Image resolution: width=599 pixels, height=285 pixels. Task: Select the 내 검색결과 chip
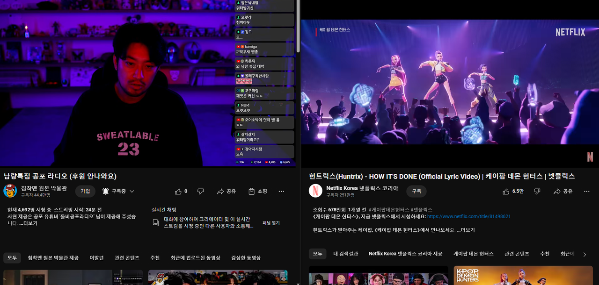point(345,254)
